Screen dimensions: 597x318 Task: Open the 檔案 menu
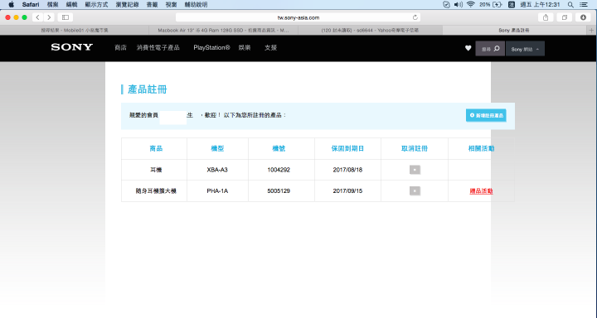[x=52, y=5]
